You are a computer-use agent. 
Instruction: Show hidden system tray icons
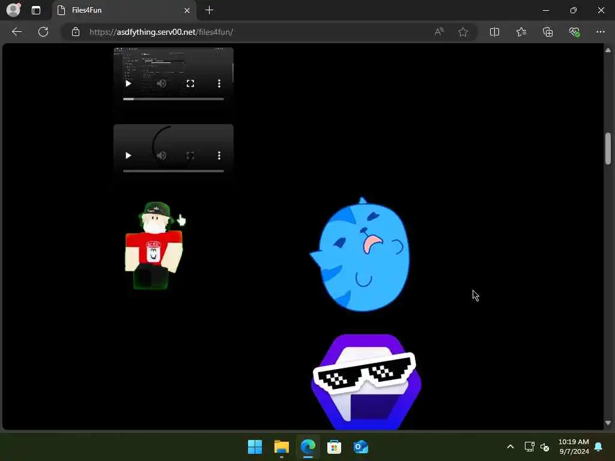pos(510,447)
